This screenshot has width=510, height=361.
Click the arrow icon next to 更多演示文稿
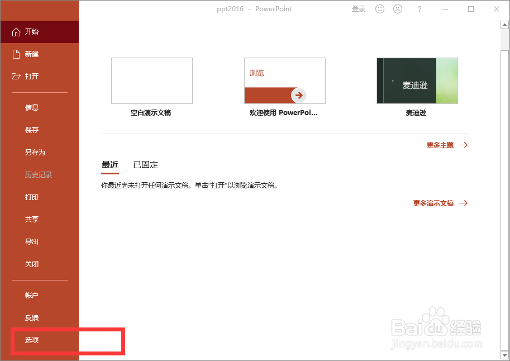click(464, 203)
